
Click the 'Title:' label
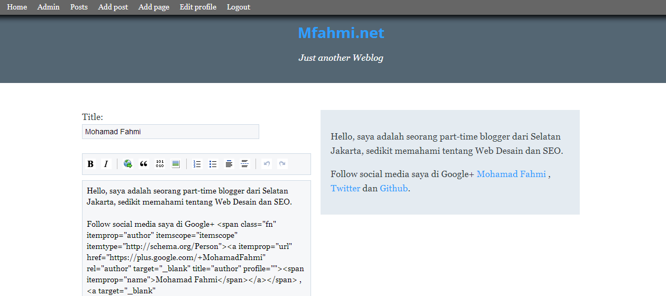(93, 117)
